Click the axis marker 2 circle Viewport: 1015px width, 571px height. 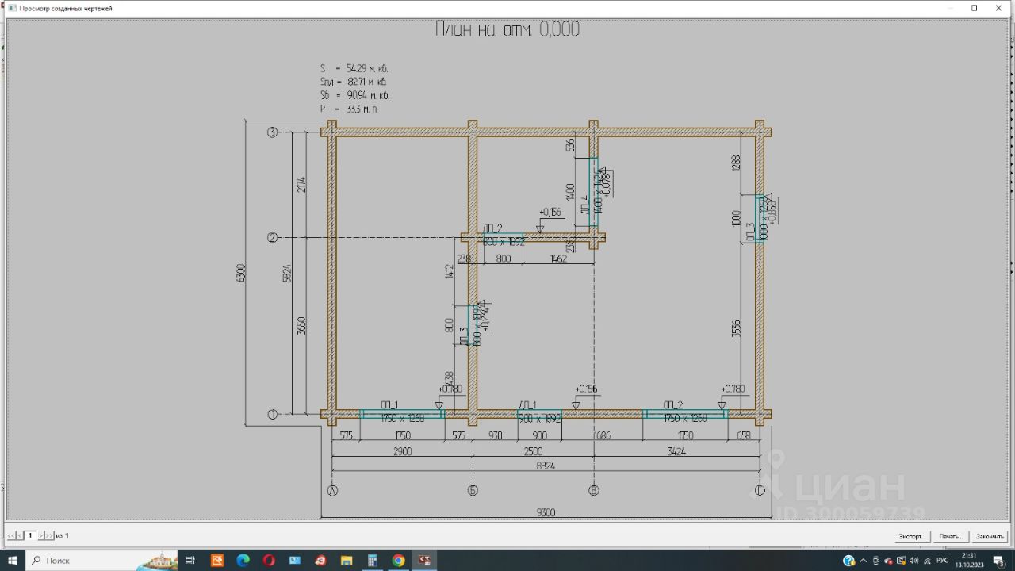pyautogui.click(x=273, y=238)
